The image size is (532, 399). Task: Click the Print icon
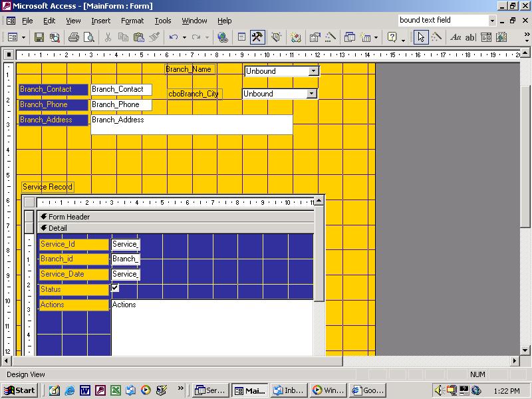pos(74,37)
